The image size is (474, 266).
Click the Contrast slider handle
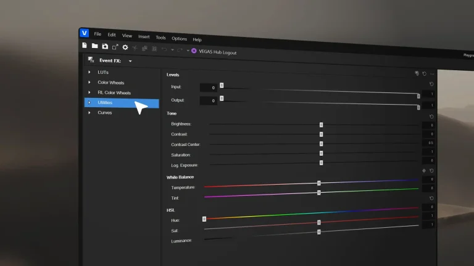coord(321,134)
